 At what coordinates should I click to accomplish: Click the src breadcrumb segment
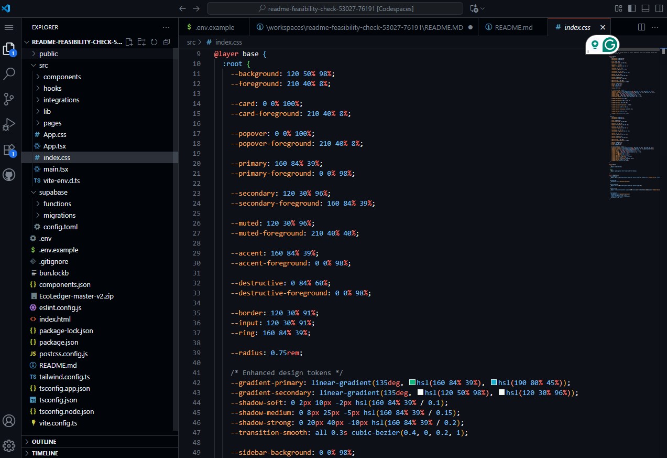point(191,42)
